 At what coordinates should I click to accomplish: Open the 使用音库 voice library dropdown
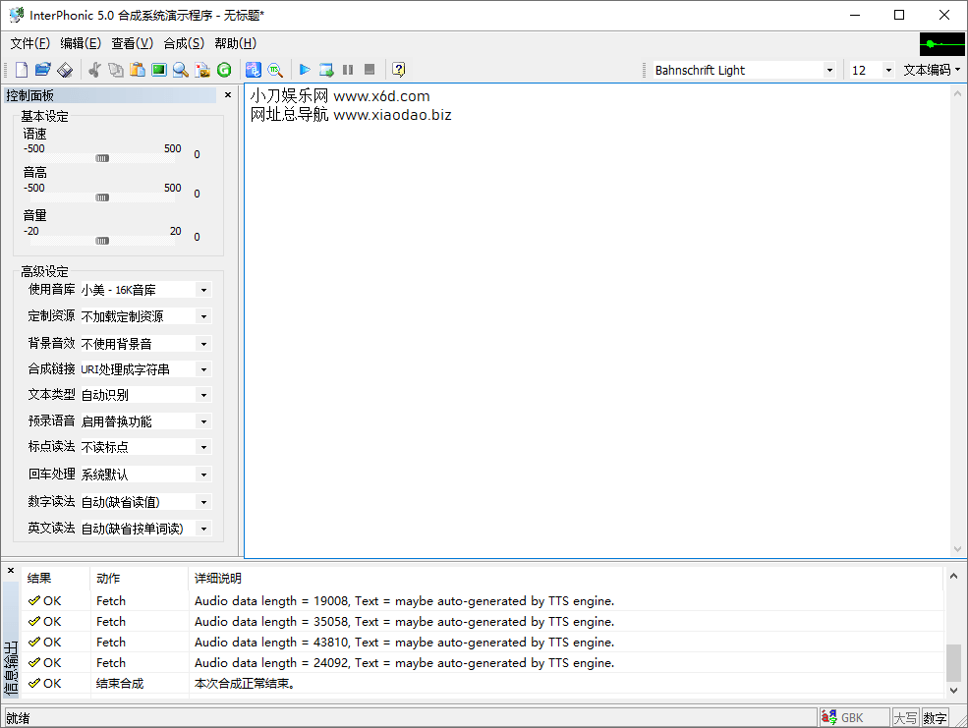click(202, 290)
